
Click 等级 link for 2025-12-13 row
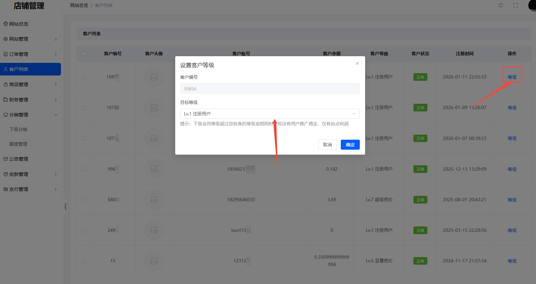click(x=512, y=169)
